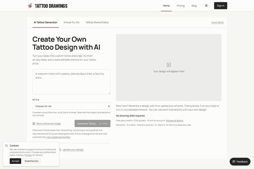Click the 'Create Your Own Tattoo Design with AI' heading
254x169 pixels.
pyautogui.click(x=66, y=43)
